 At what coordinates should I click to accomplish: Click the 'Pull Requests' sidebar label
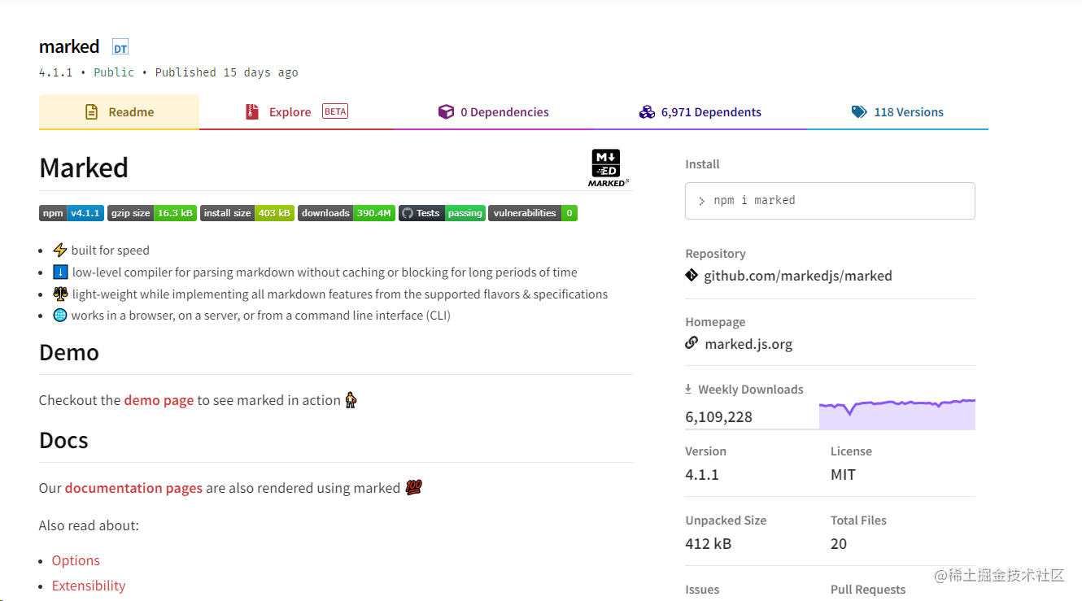pos(868,590)
